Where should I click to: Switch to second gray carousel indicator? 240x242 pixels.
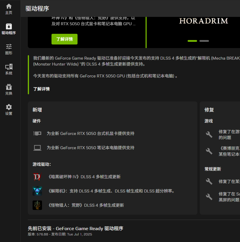click(204, 41)
